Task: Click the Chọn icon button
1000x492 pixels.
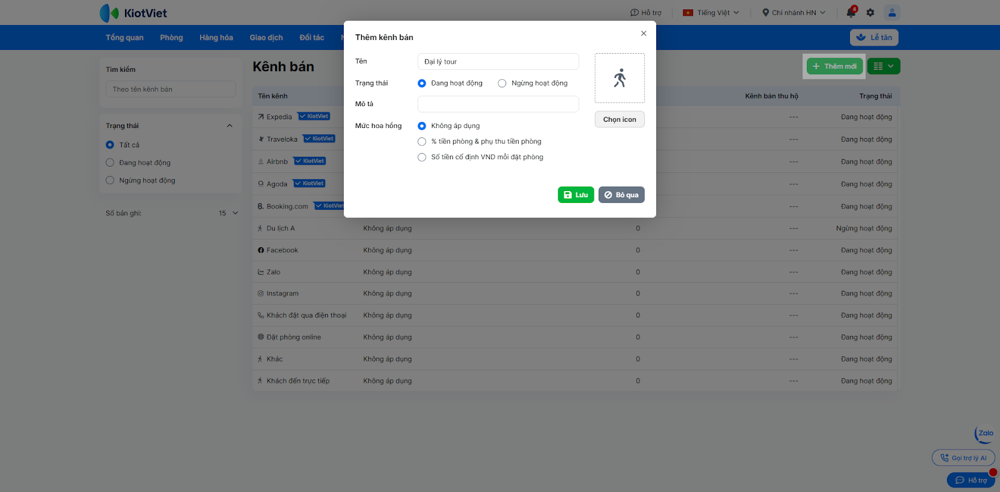Action: [x=619, y=119]
